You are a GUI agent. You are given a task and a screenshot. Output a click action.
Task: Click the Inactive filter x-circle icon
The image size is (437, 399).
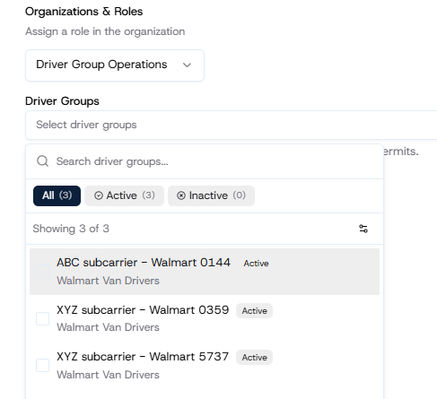(181, 195)
